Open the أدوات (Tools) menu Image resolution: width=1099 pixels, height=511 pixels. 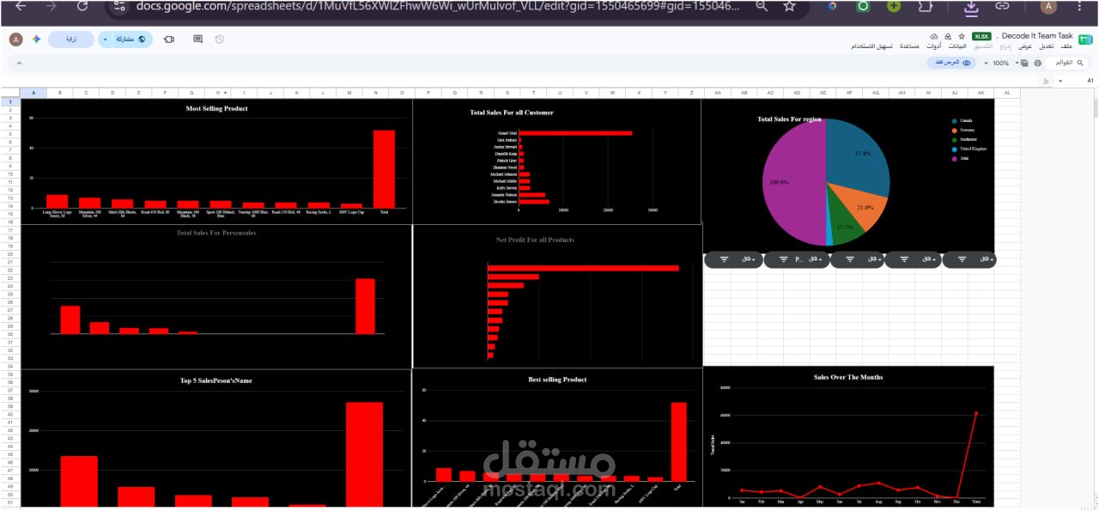(933, 46)
